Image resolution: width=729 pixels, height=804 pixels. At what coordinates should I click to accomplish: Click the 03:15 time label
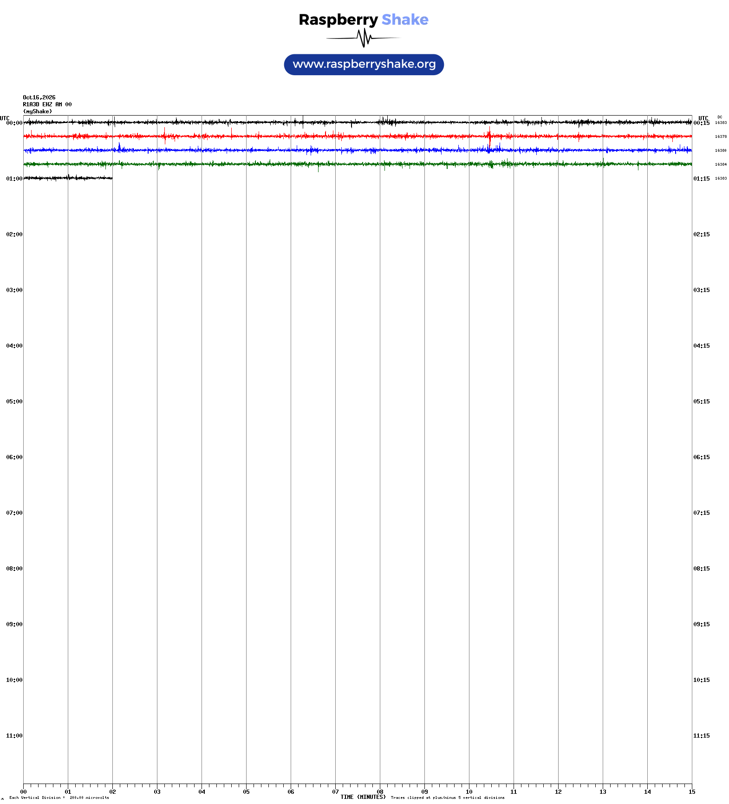tap(702, 290)
